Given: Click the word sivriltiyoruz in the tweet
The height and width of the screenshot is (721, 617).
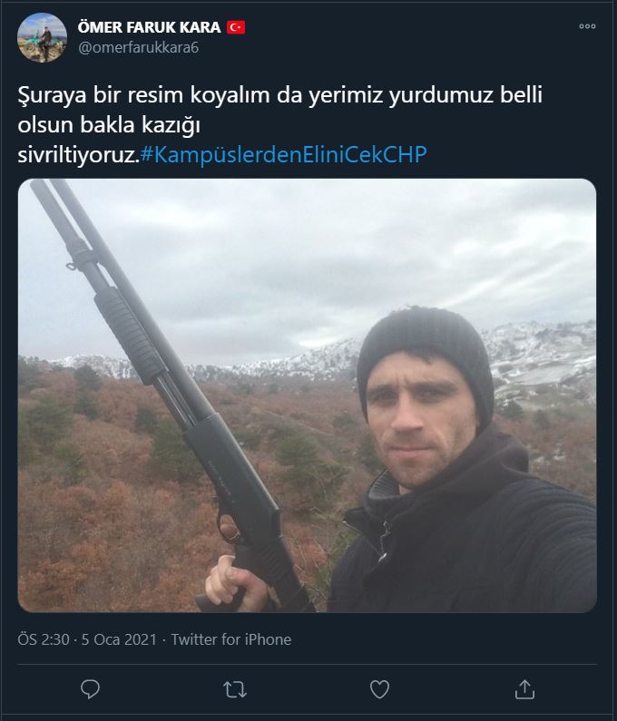Looking at the screenshot, I should coord(77,155).
